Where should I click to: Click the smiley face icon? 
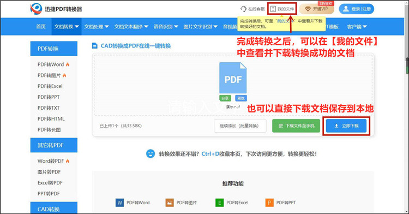(151, 154)
